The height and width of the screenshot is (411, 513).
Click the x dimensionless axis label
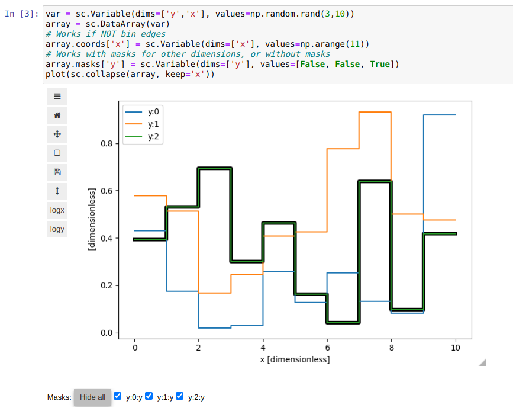tap(295, 359)
